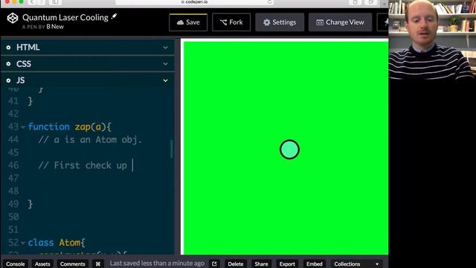Screen dimensions: 476x268
Task: Open the Assets panel
Action: click(x=42, y=264)
